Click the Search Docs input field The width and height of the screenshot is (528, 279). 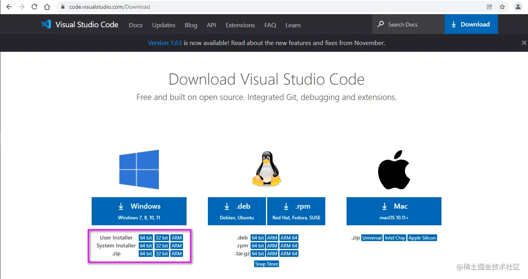click(408, 25)
